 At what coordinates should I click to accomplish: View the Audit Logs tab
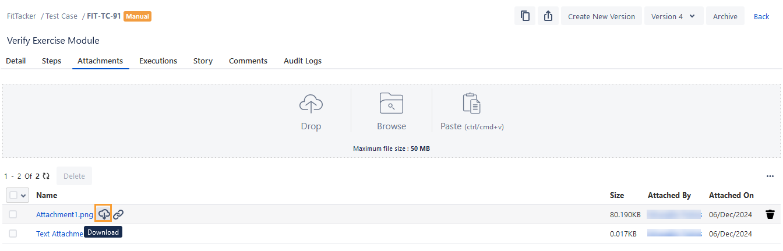click(x=302, y=61)
